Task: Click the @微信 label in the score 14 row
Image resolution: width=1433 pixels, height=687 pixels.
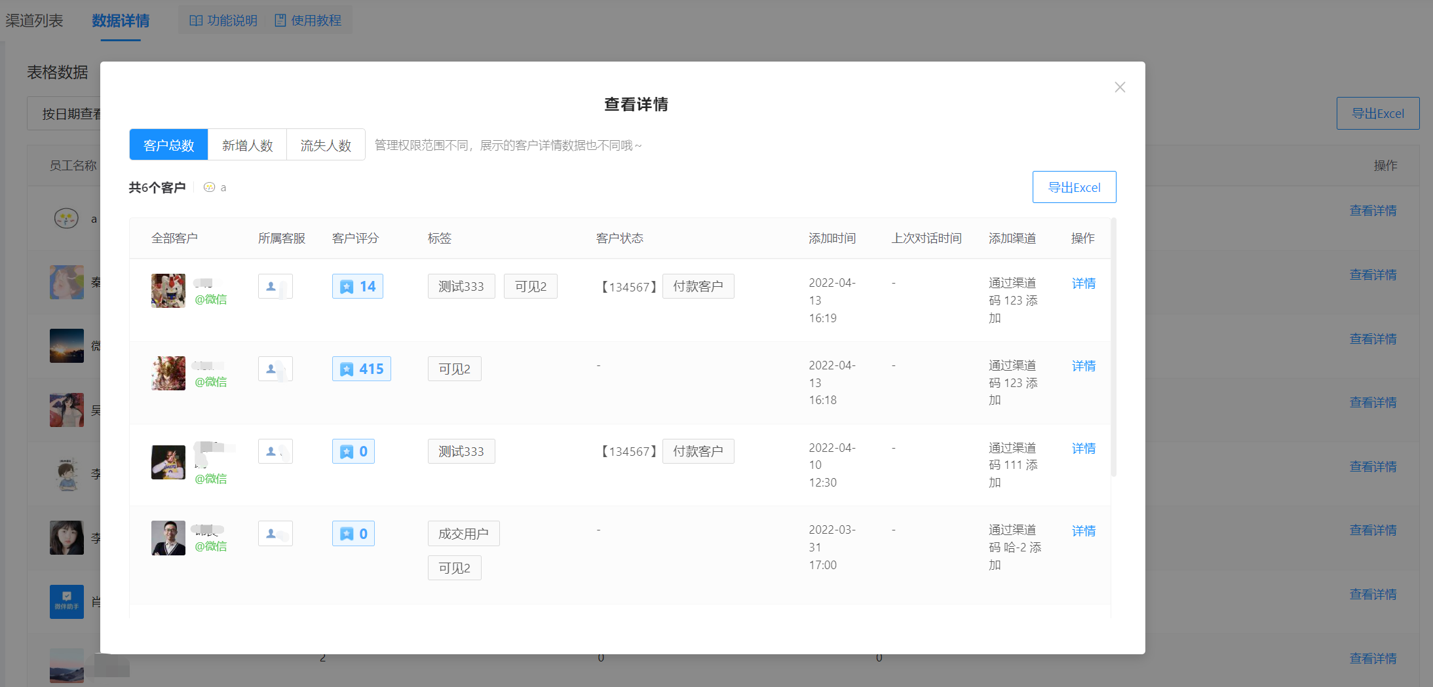Action: (211, 299)
